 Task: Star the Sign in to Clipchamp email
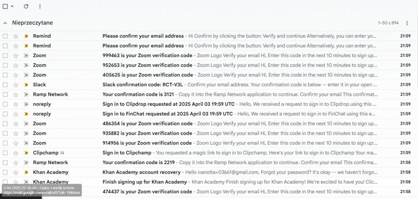[16, 153]
